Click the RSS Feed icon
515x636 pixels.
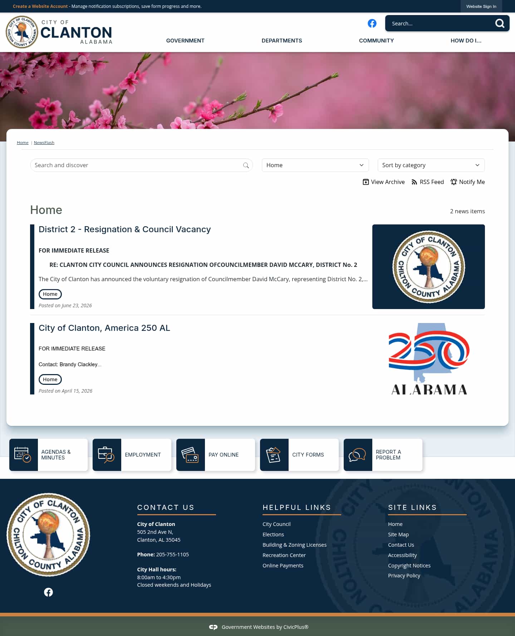pyautogui.click(x=414, y=182)
